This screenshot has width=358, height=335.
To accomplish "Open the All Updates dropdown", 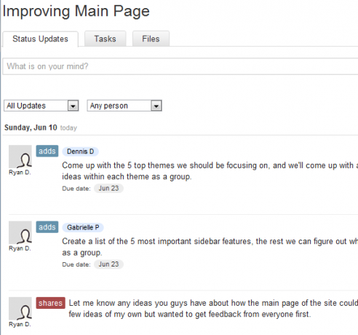I will click(x=41, y=106).
